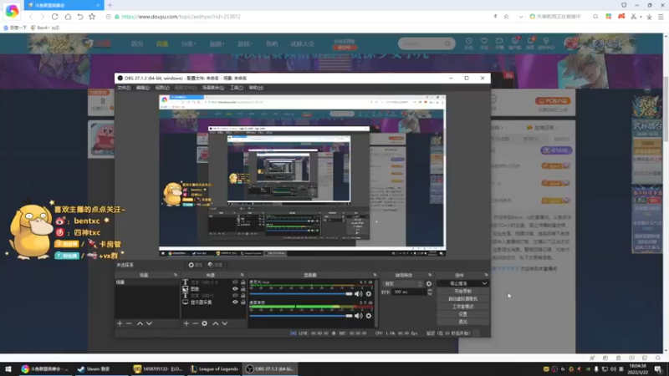Screen dimensions: 669x376
Task: Toggle visibility of first text source
Action: pyautogui.click(x=235, y=282)
